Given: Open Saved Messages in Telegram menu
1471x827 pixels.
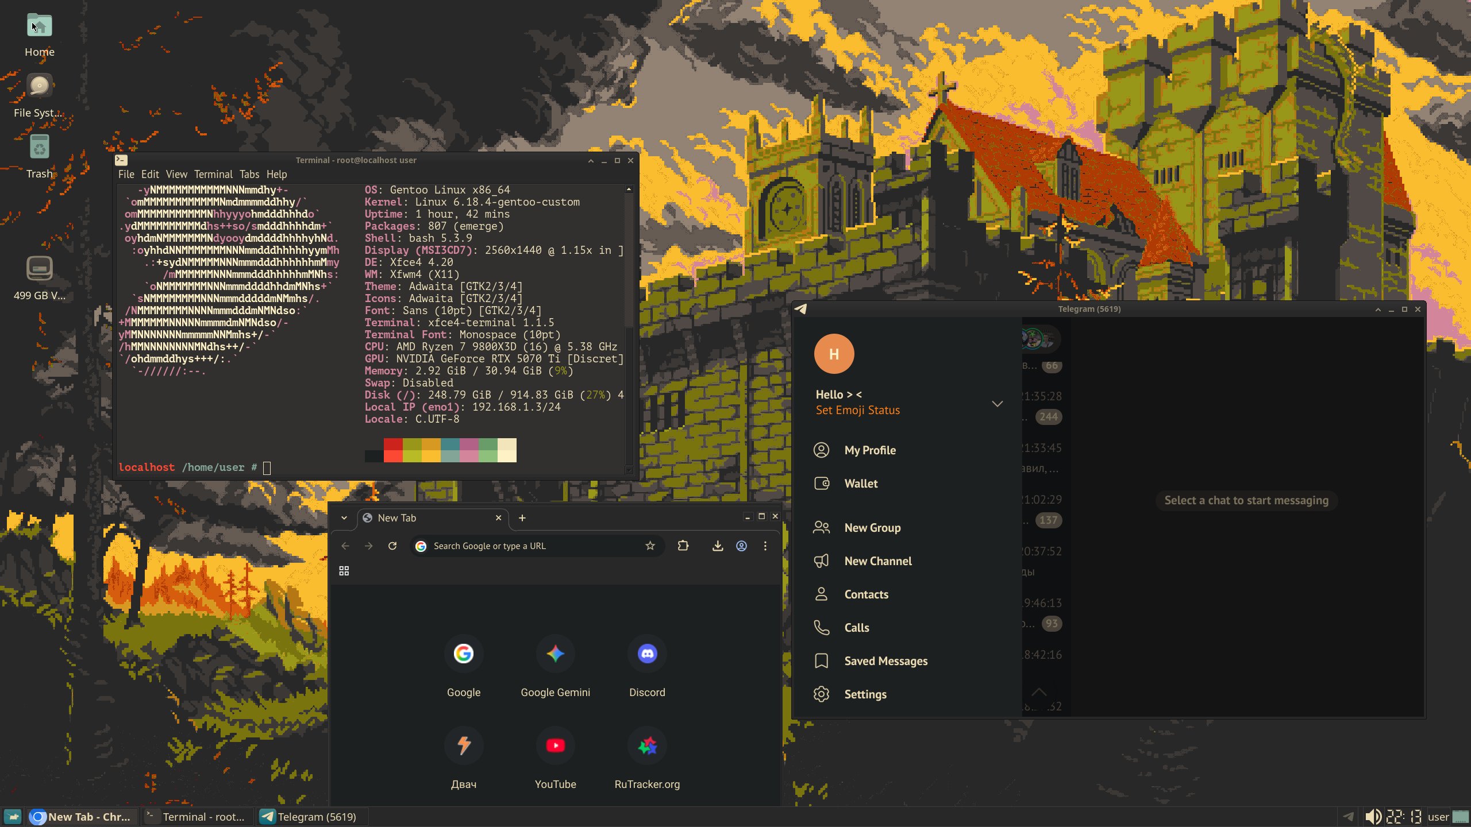Looking at the screenshot, I should click(x=885, y=660).
